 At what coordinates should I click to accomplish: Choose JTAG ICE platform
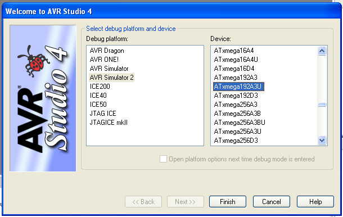(x=103, y=114)
